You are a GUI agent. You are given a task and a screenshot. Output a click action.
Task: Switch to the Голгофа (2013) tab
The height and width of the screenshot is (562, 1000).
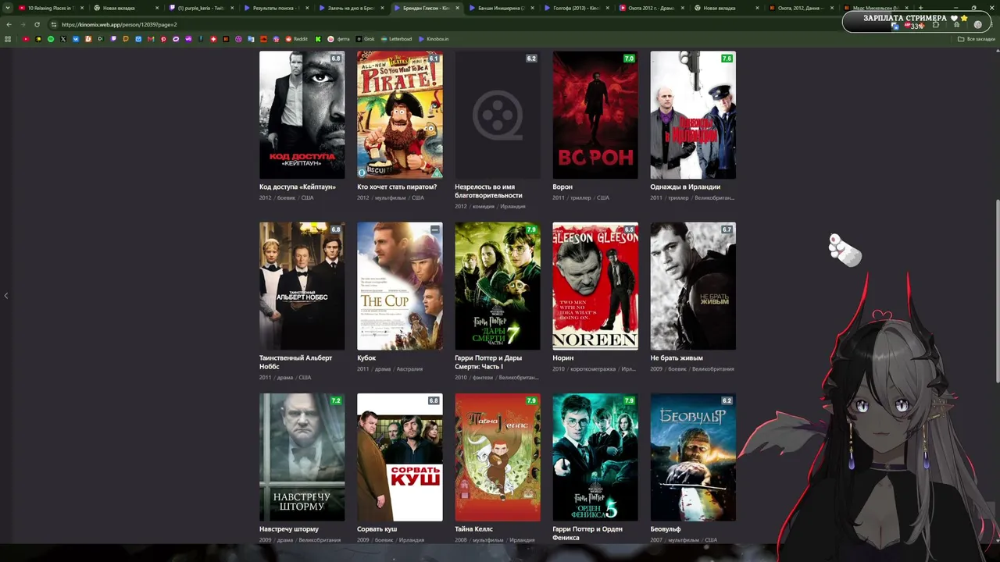[576, 8]
